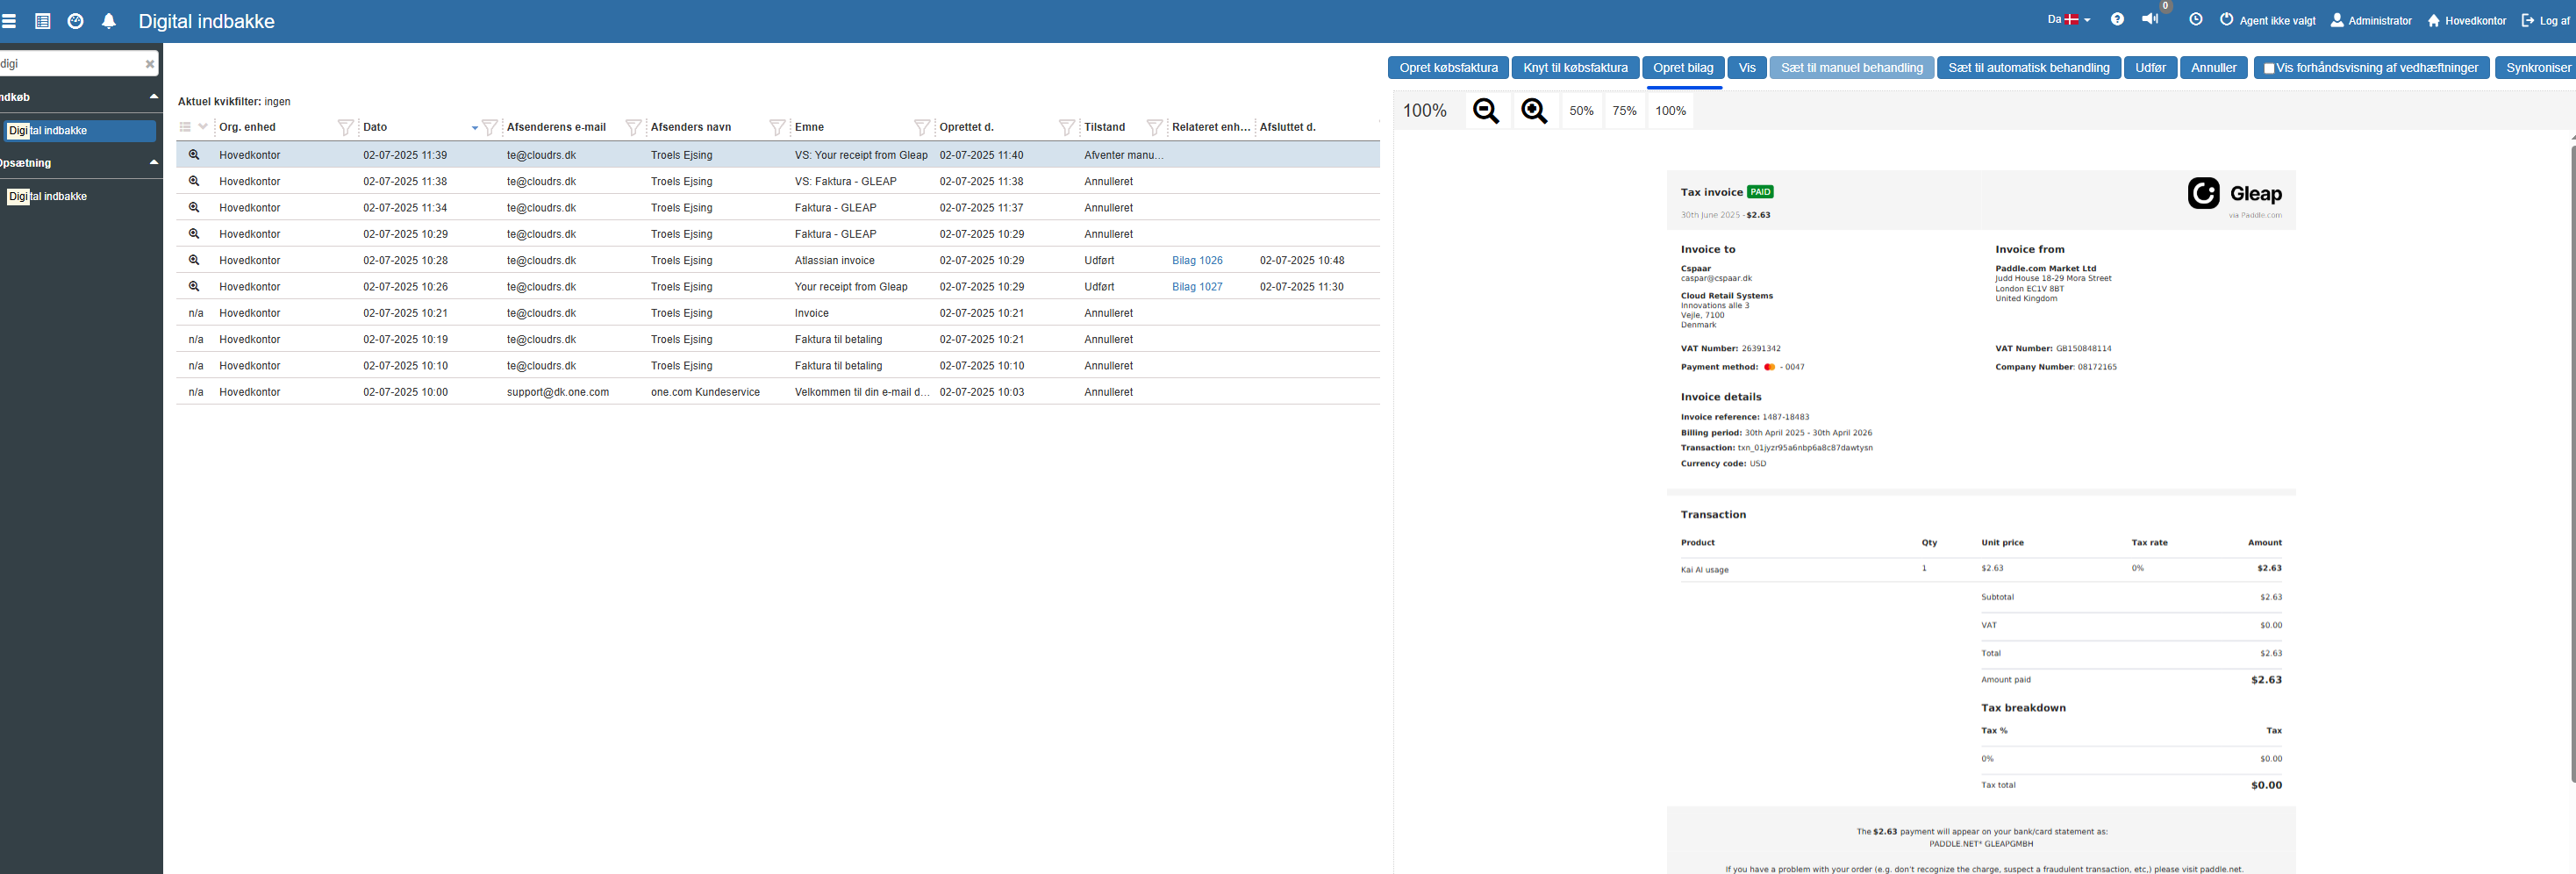Click the notification bell icon
The width and height of the screenshot is (2576, 874).
[109, 21]
